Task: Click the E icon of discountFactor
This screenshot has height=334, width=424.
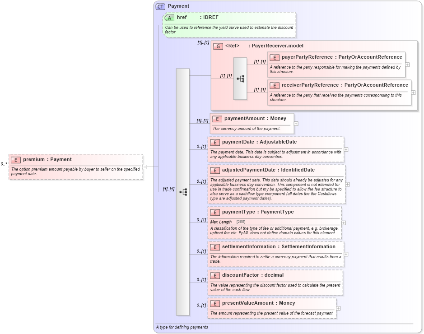Action: coord(215,276)
